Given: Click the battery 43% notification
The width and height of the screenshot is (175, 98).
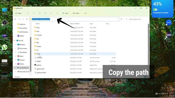Looking at the screenshot, I should point(162,9).
